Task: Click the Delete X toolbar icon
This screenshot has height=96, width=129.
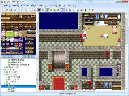Action: [26, 10]
